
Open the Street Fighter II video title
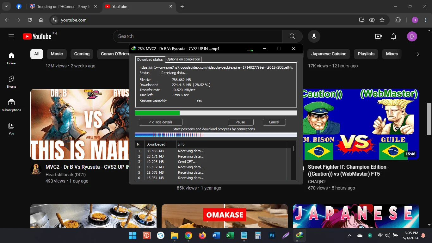point(349,170)
